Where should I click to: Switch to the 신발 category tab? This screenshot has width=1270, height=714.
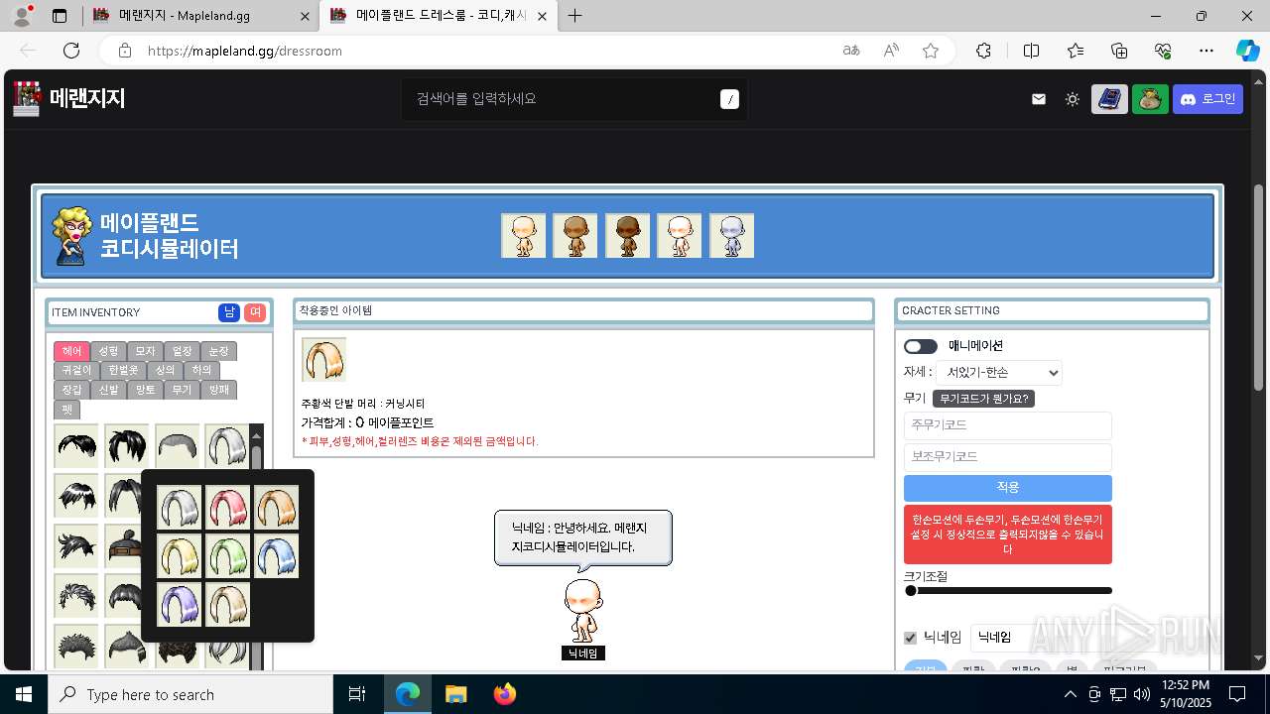(x=108, y=390)
